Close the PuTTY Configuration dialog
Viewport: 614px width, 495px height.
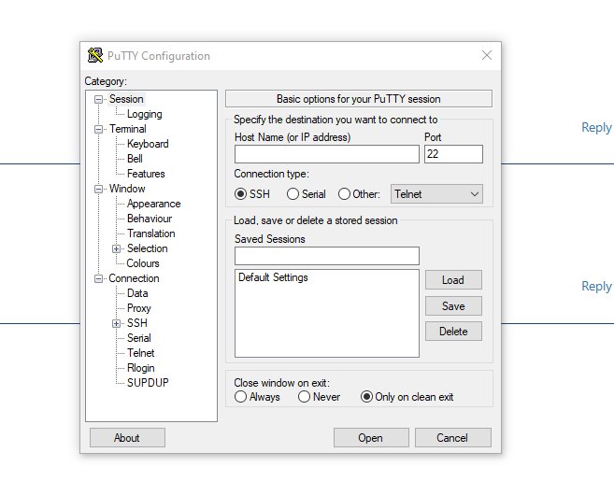pyautogui.click(x=486, y=55)
